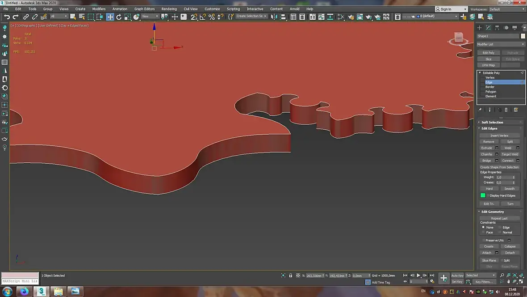Open the Modifier List dropdown
This screenshot has width=527, height=297.
501,44
